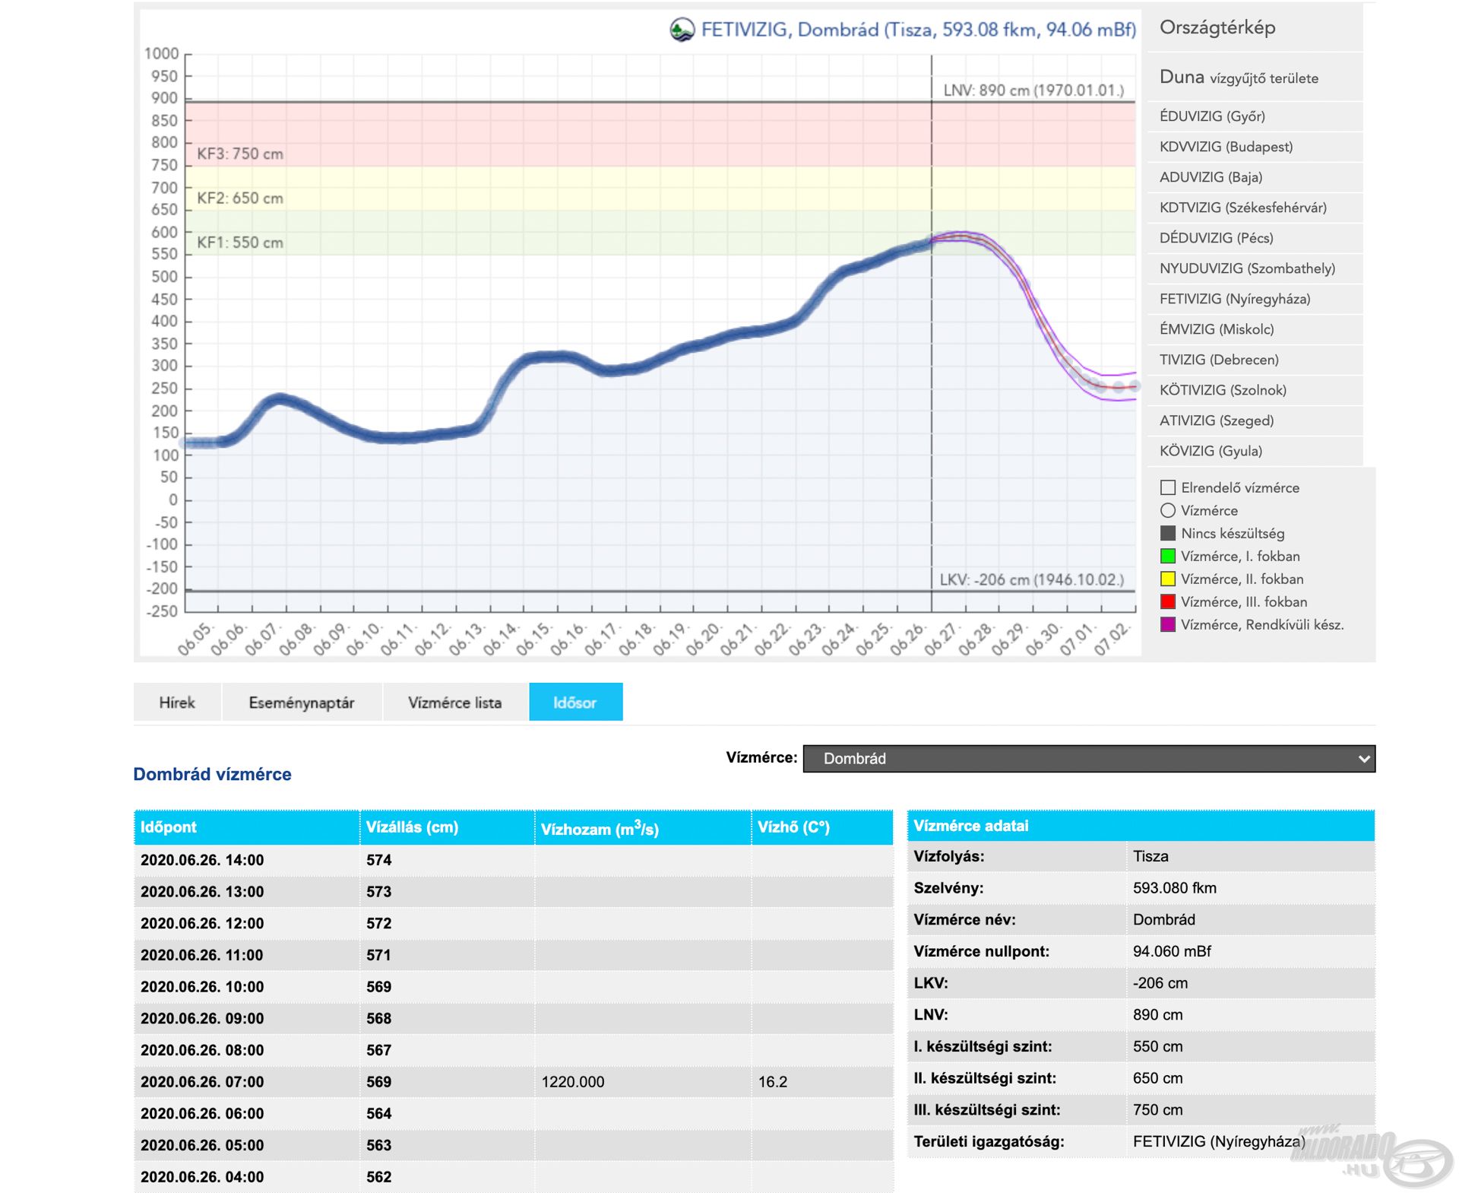
Task: Select KÖTIVIZIG (Szolnok) in sidebar
Action: pyautogui.click(x=1223, y=390)
